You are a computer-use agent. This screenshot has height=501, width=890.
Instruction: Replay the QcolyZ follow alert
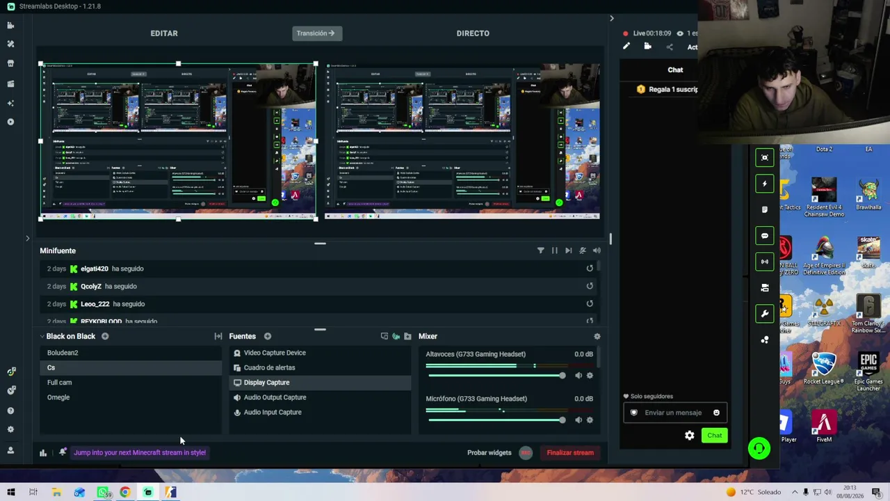tap(590, 286)
